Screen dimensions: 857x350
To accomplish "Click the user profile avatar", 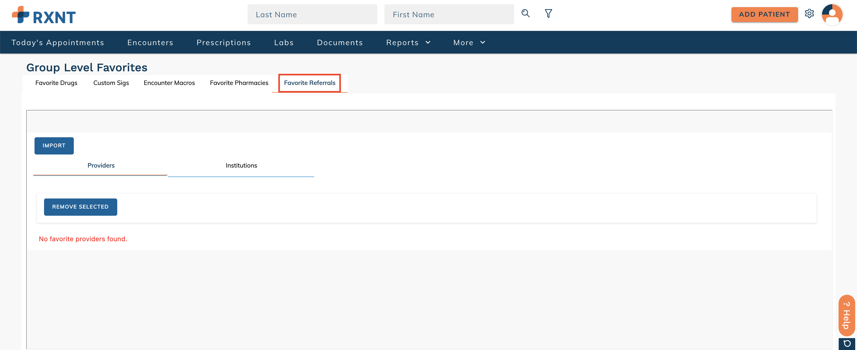I will [832, 14].
